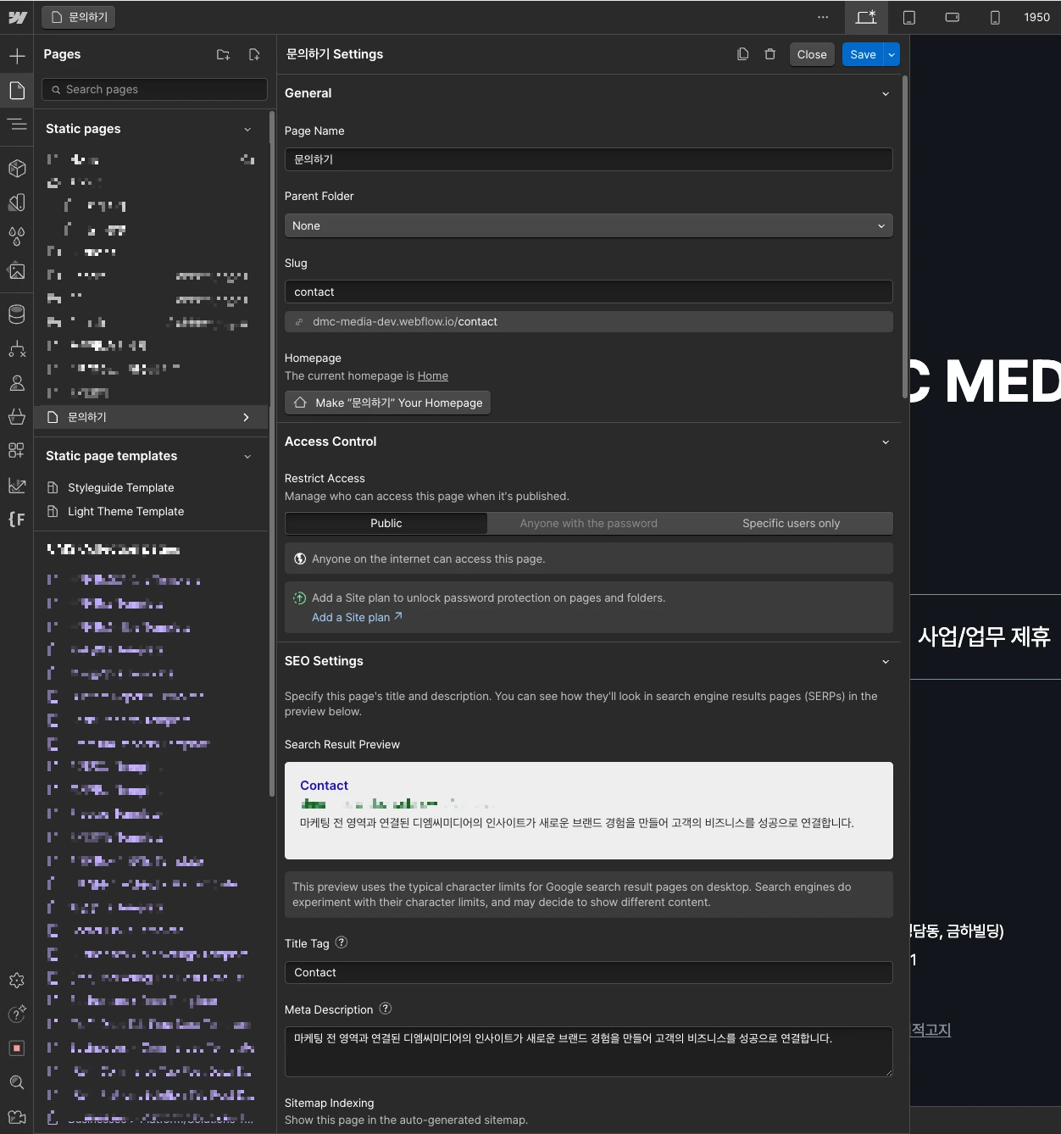Click the settings panel vertical scrollbar

[905, 239]
